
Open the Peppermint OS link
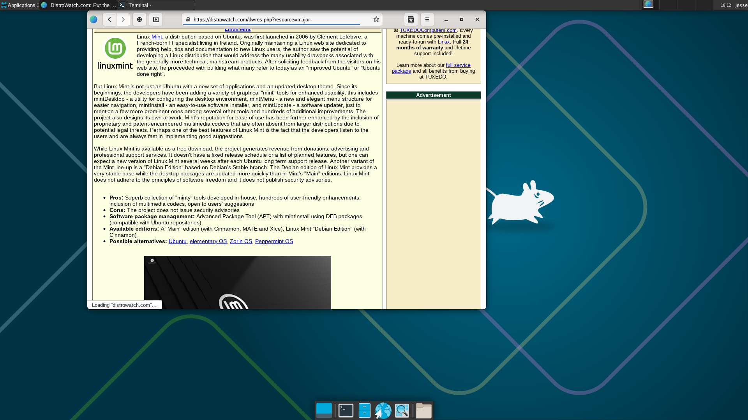pos(274,241)
